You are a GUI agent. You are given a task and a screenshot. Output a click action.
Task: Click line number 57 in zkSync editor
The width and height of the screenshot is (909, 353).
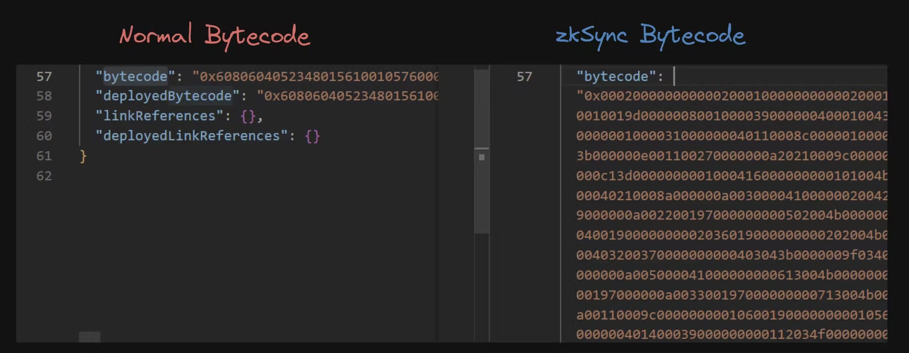tap(524, 76)
